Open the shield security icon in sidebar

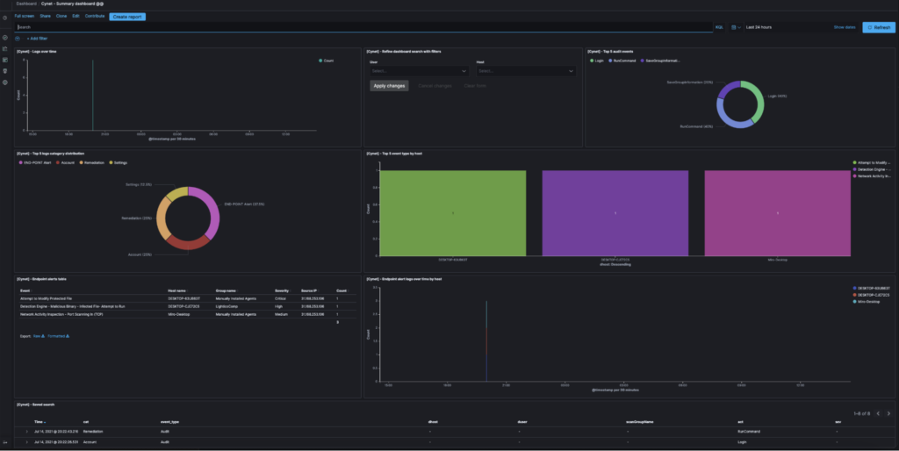point(5,71)
